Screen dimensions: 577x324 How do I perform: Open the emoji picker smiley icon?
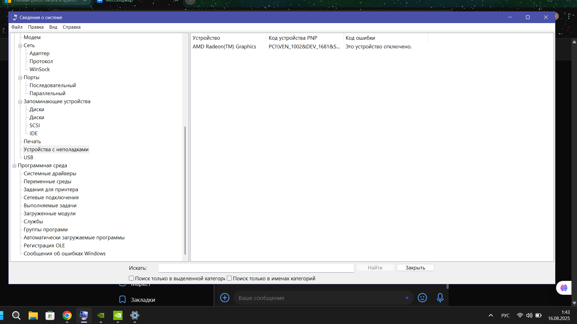click(x=422, y=298)
